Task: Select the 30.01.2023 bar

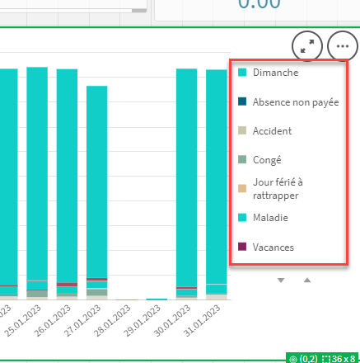Action: (x=186, y=184)
